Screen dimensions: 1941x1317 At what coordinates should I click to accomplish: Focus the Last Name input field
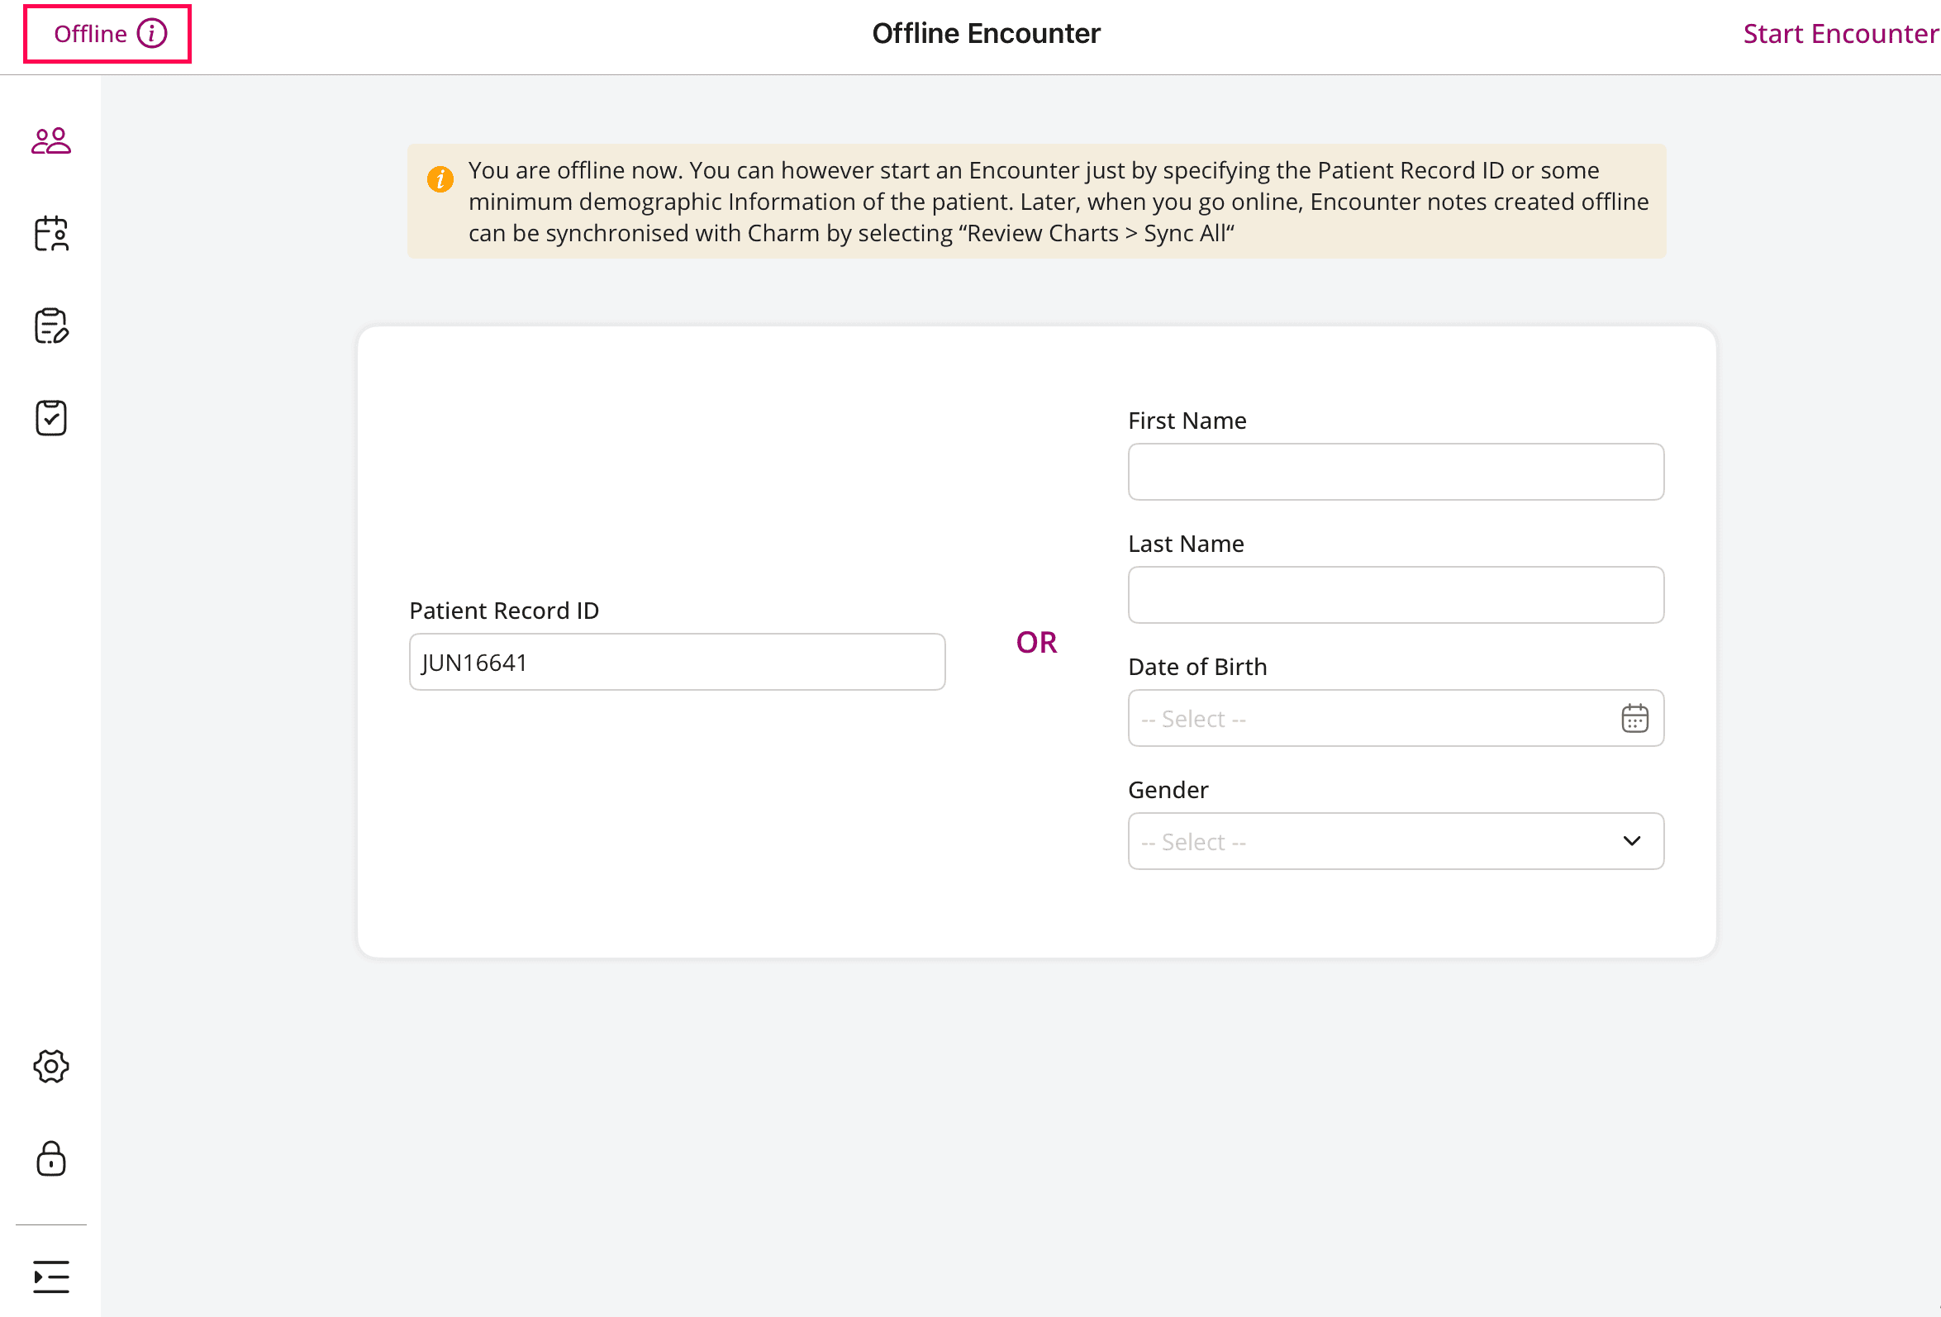(x=1395, y=595)
